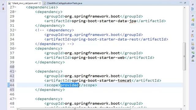Restore the stack containing the yellow-green icon
Image resolution: width=196 pixels, height=110 pixels.
click(x=193, y=16)
